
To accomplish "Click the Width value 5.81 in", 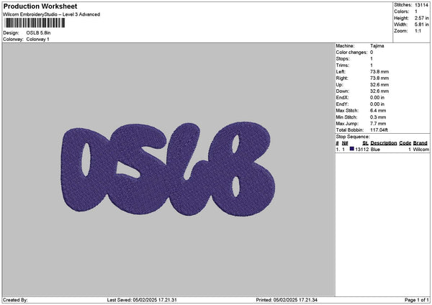I will (x=421, y=24).
